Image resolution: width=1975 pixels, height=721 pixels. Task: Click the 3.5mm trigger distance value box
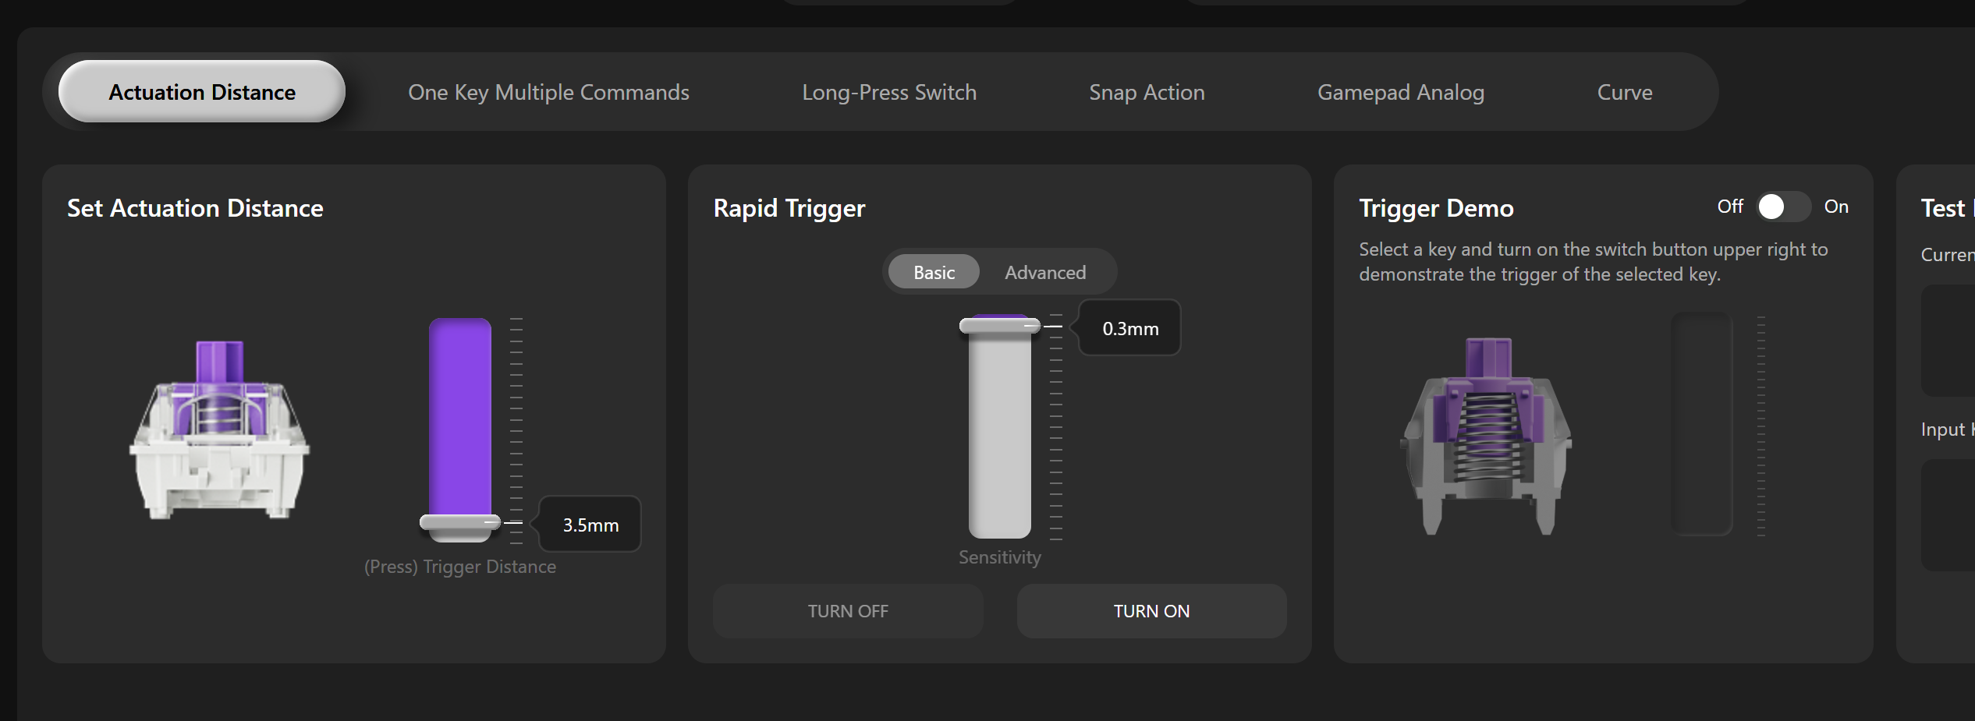pyautogui.click(x=590, y=525)
